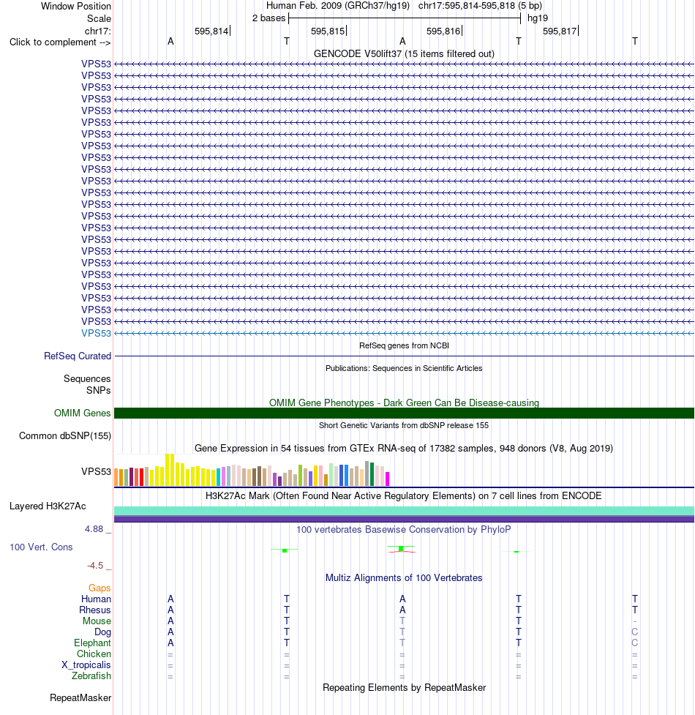Click the chr17: ruler label
The width and height of the screenshot is (695, 715).
tap(97, 31)
